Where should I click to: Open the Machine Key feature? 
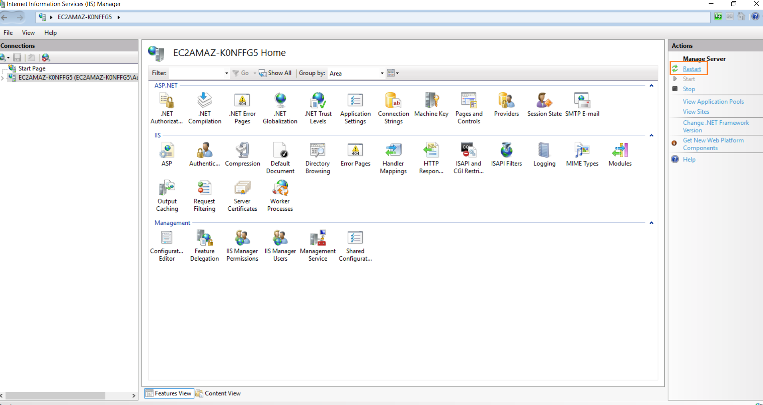[431, 104]
